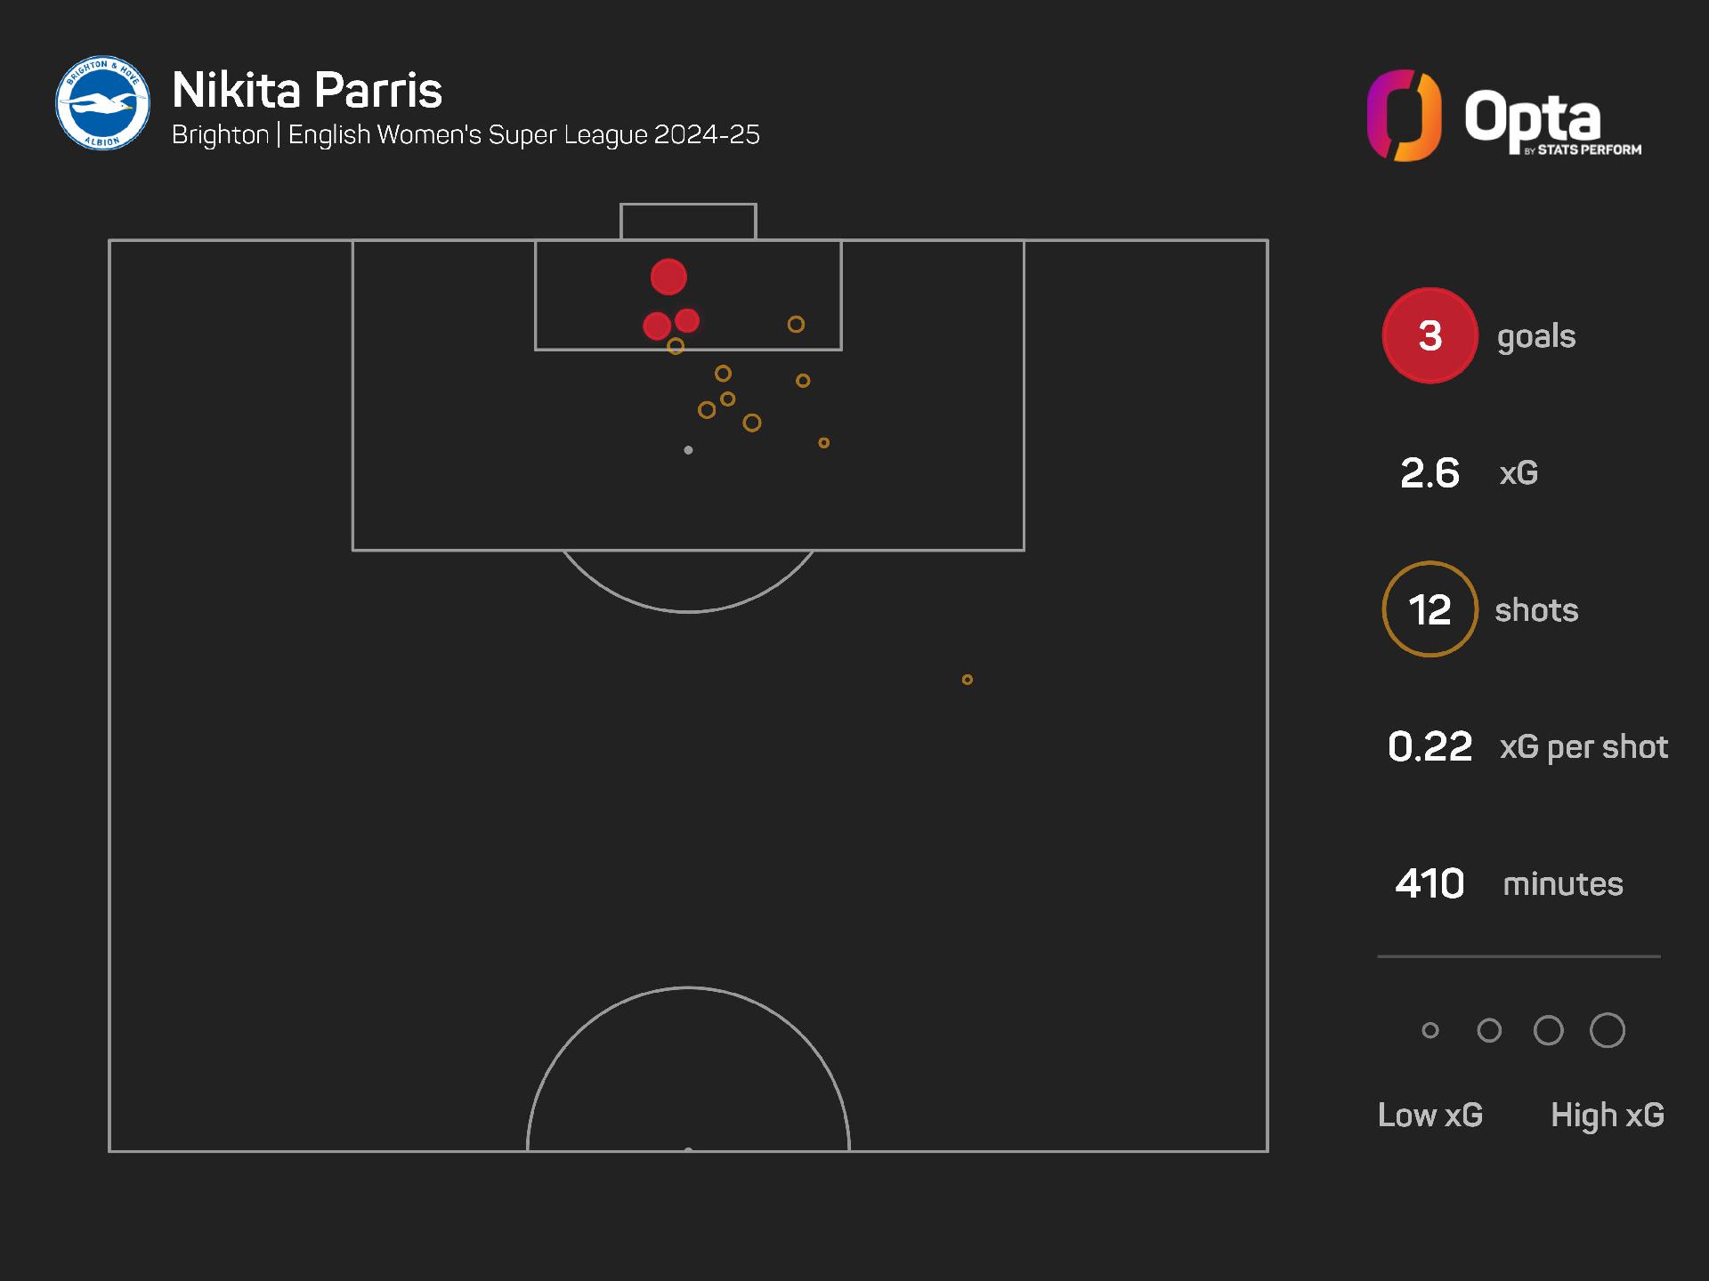This screenshot has height=1281, width=1709.
Task: Select the lone shot marker outside the box
Action: (968, 680)
